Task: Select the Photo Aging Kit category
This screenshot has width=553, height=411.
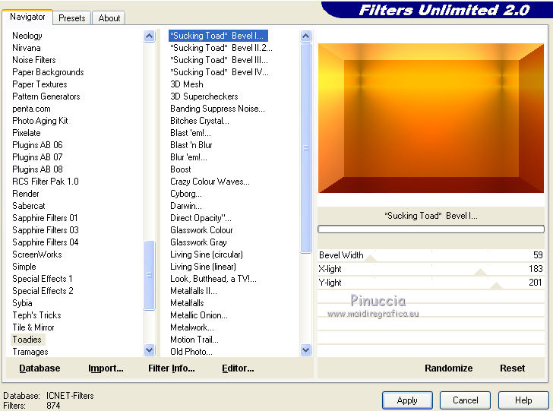Action: [40, 121]
